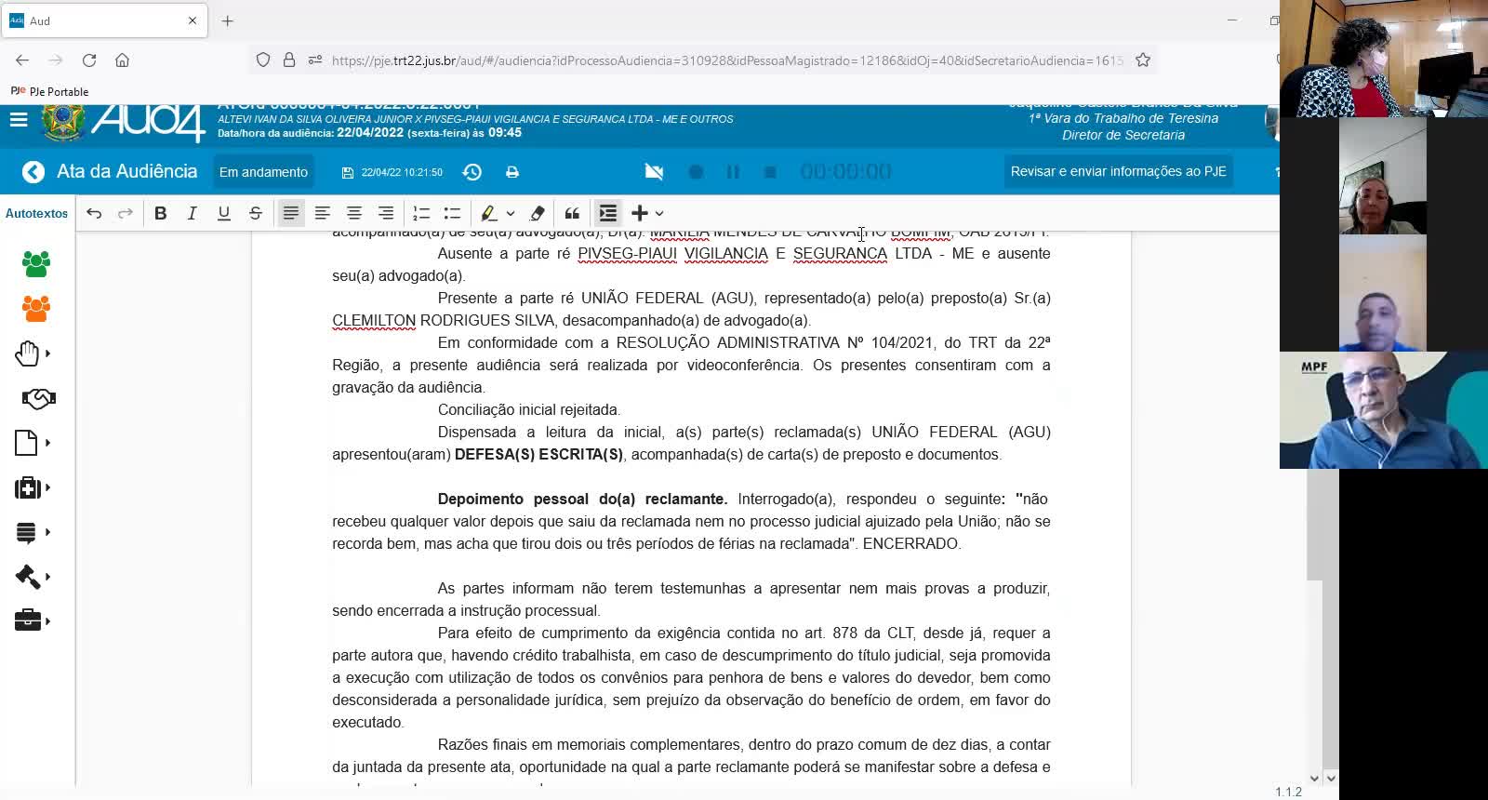Insert a numbered list
1488x800 pixels.
tap(421, 214)
